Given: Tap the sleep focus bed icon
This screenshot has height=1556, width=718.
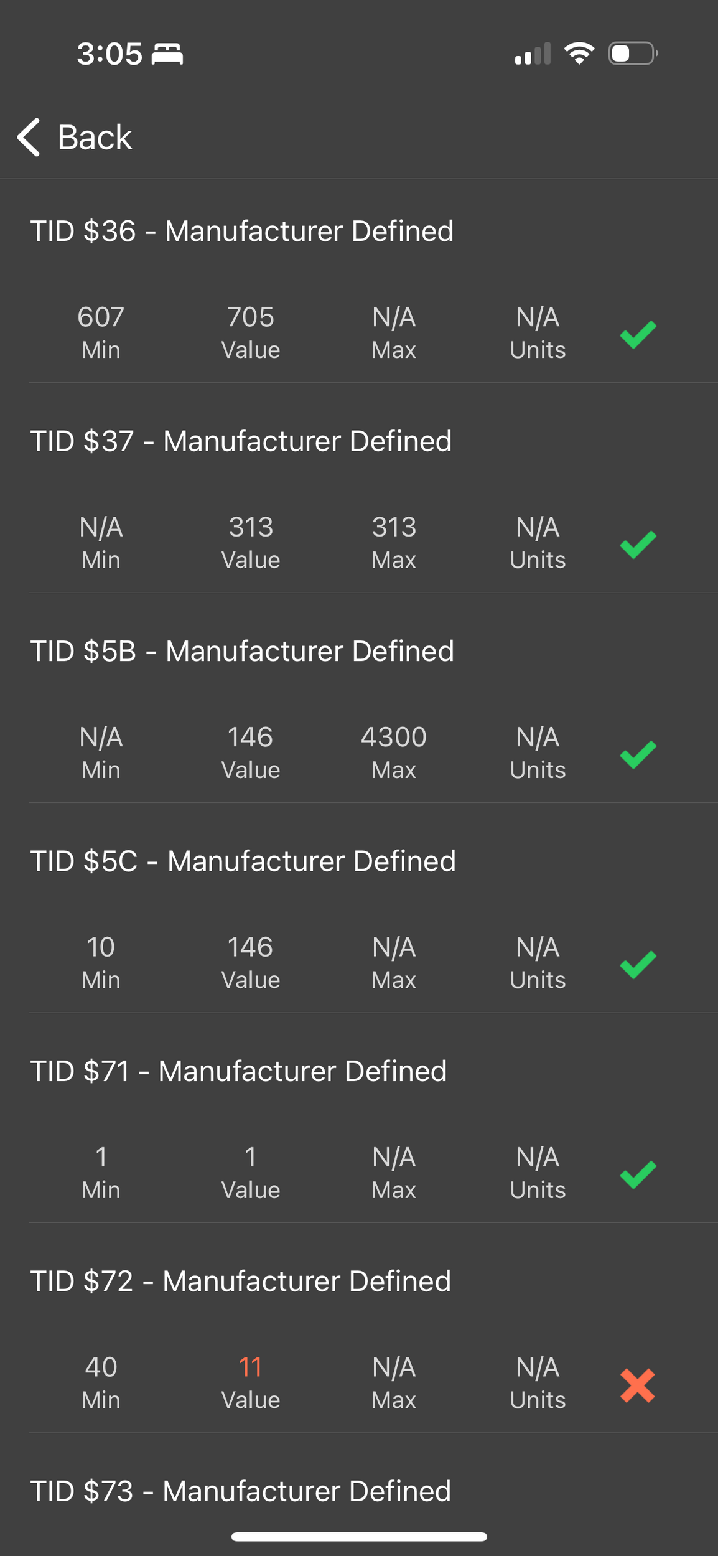Looking at the screenshot, I should (x=167, y=54).
